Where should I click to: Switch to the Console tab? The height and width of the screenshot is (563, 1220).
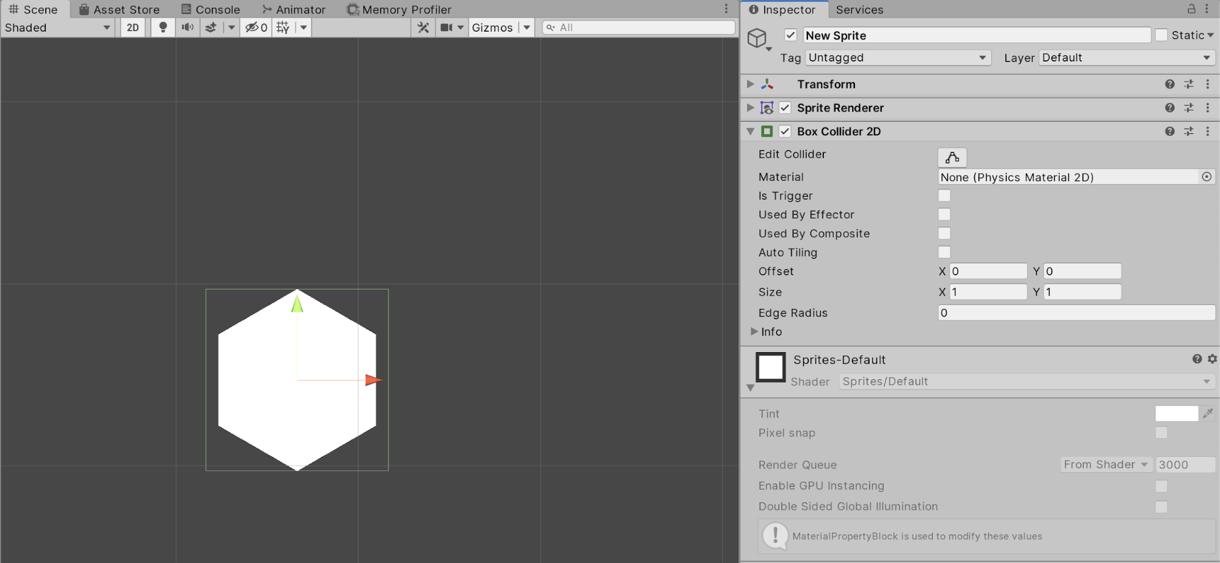211,9
